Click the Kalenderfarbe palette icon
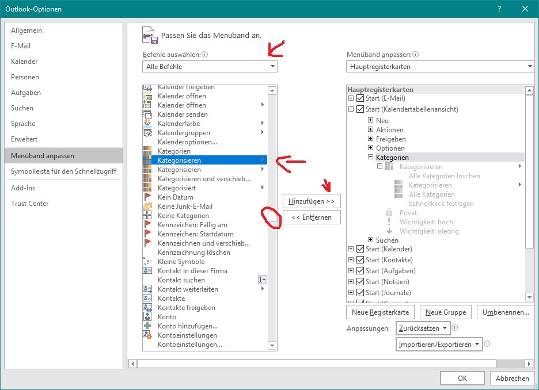This screenshot has width=539, height=390. tap(147, 124)
